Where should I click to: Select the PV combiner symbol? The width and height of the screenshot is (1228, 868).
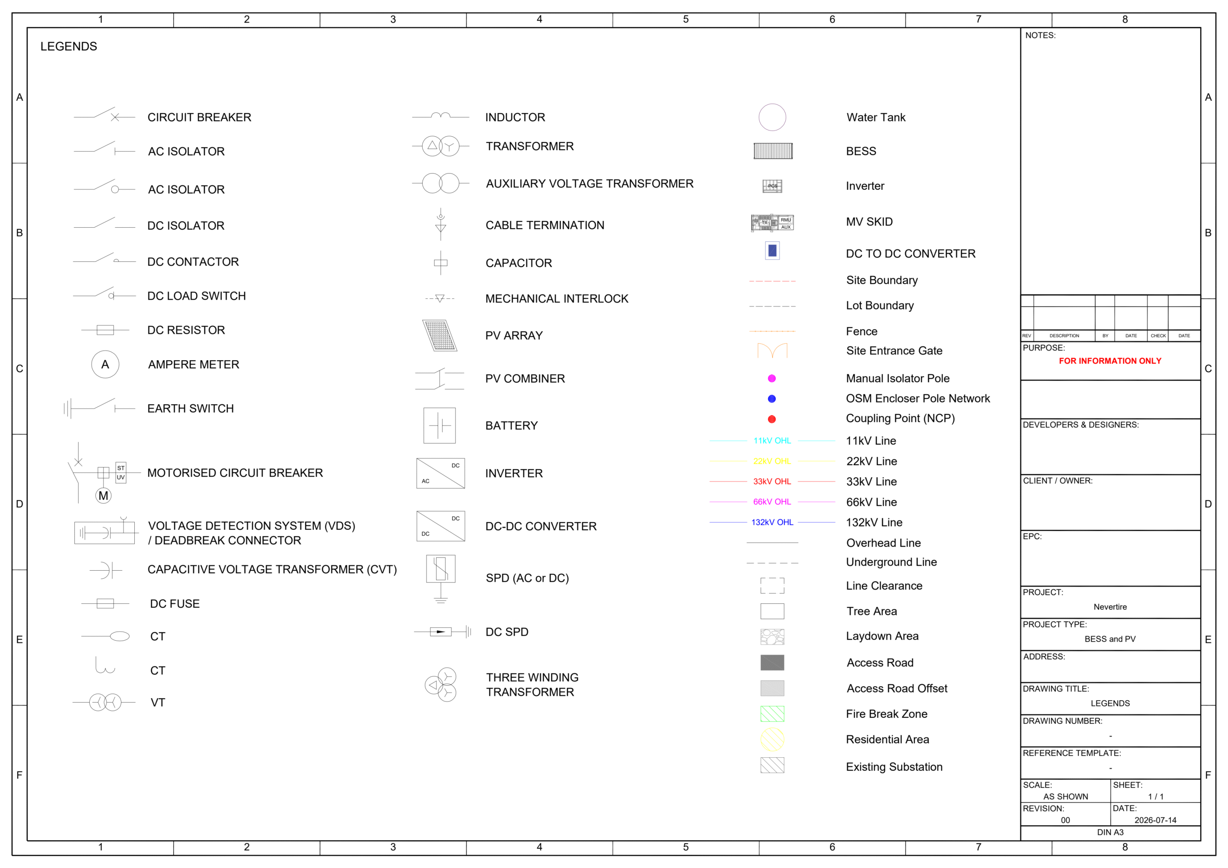440,379
